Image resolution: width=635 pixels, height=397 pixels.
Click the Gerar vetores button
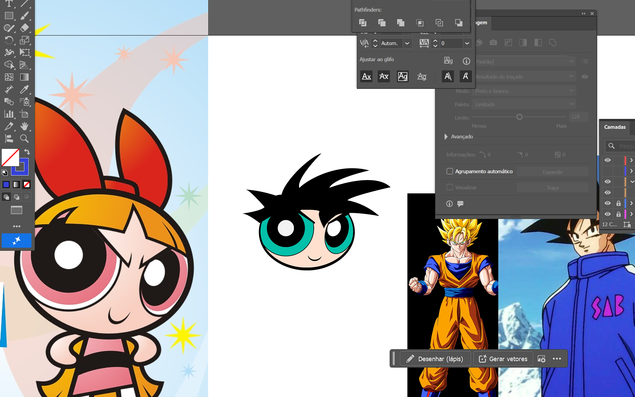503,359
